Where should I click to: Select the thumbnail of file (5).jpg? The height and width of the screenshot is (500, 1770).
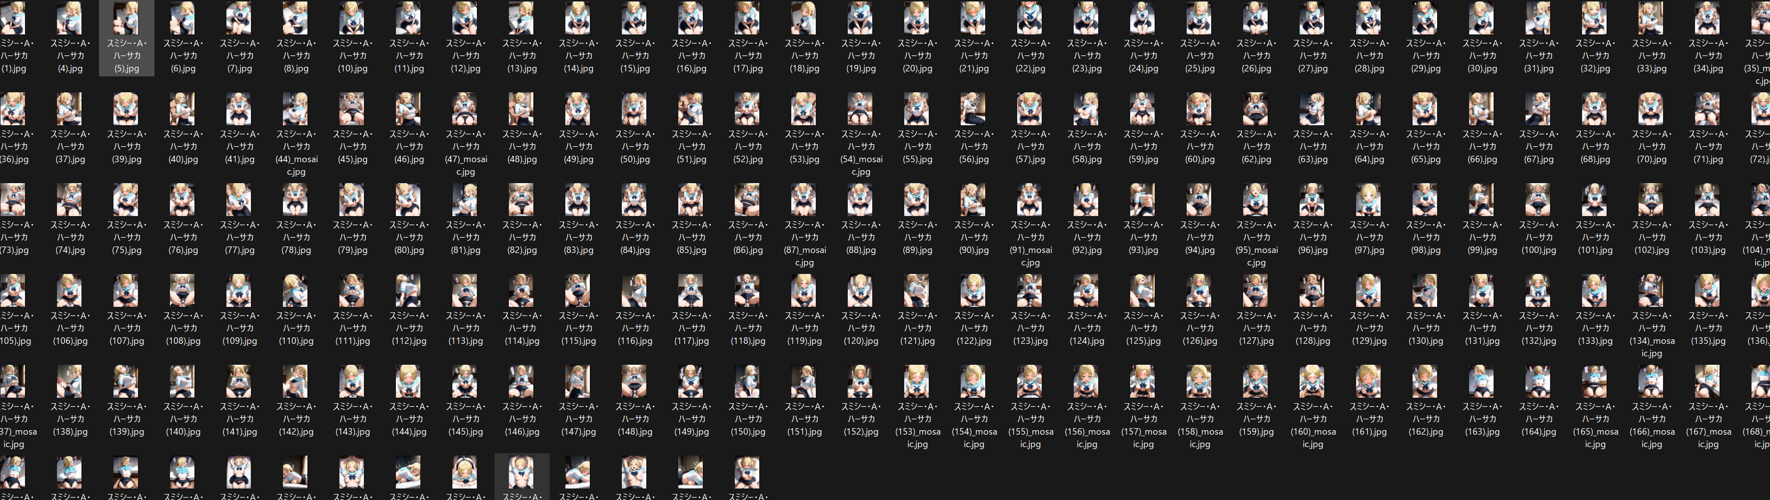coord(126,17)
